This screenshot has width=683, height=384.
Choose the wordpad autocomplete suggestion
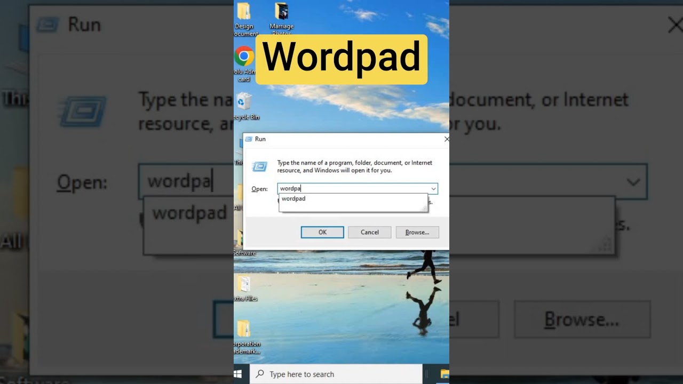[353, 199]
